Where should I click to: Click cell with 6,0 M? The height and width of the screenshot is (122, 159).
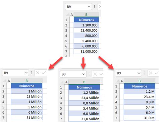tap(140, 113)
